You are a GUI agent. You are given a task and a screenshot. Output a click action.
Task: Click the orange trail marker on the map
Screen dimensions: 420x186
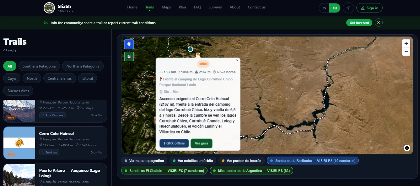click(198, 55)
